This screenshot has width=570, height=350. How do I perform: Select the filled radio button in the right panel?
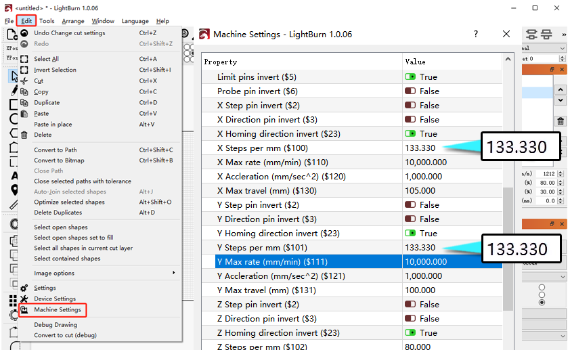(x=542, y=303)
